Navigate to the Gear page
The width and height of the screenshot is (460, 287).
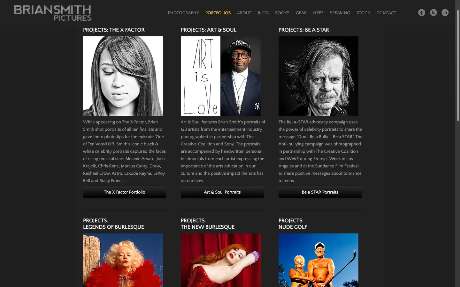301,13
